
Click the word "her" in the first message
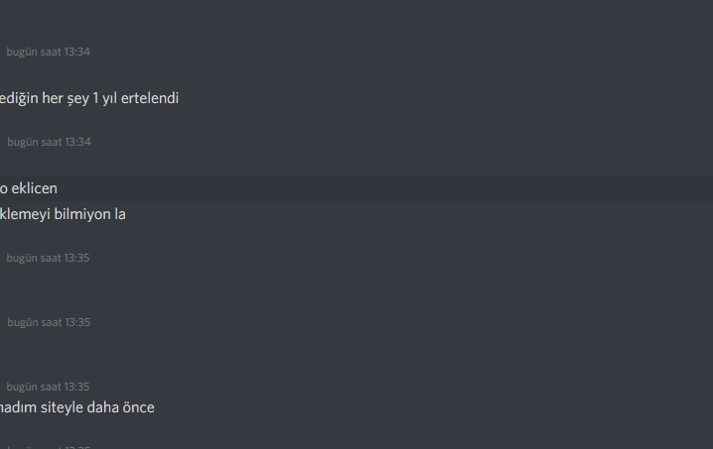tap(53, 98)
